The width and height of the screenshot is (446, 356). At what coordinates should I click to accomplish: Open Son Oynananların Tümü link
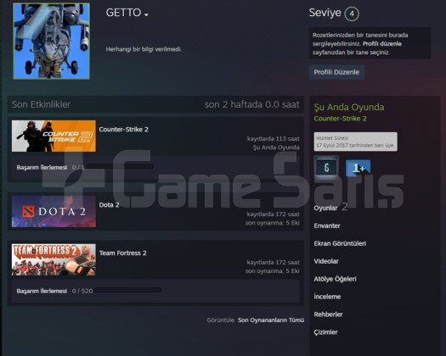point(271,320)
